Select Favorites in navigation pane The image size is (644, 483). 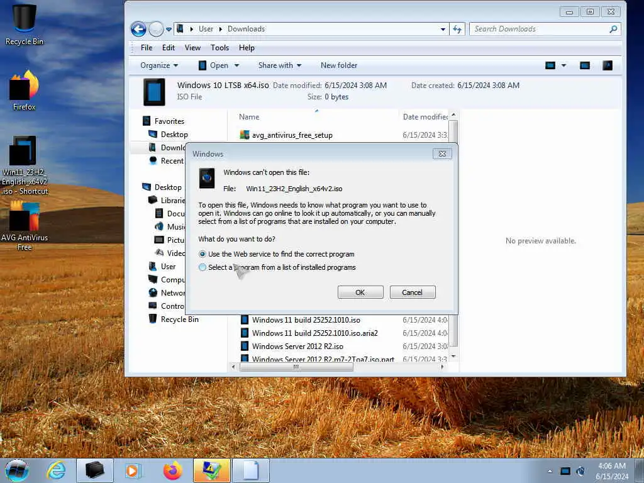click(164, 121)
